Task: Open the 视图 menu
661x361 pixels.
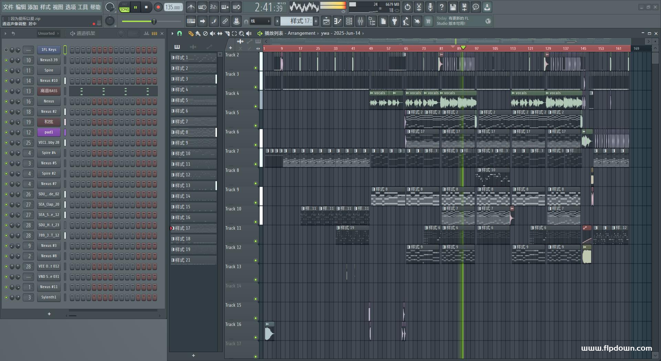Action: pyautogui.click(x=58, y=7)
